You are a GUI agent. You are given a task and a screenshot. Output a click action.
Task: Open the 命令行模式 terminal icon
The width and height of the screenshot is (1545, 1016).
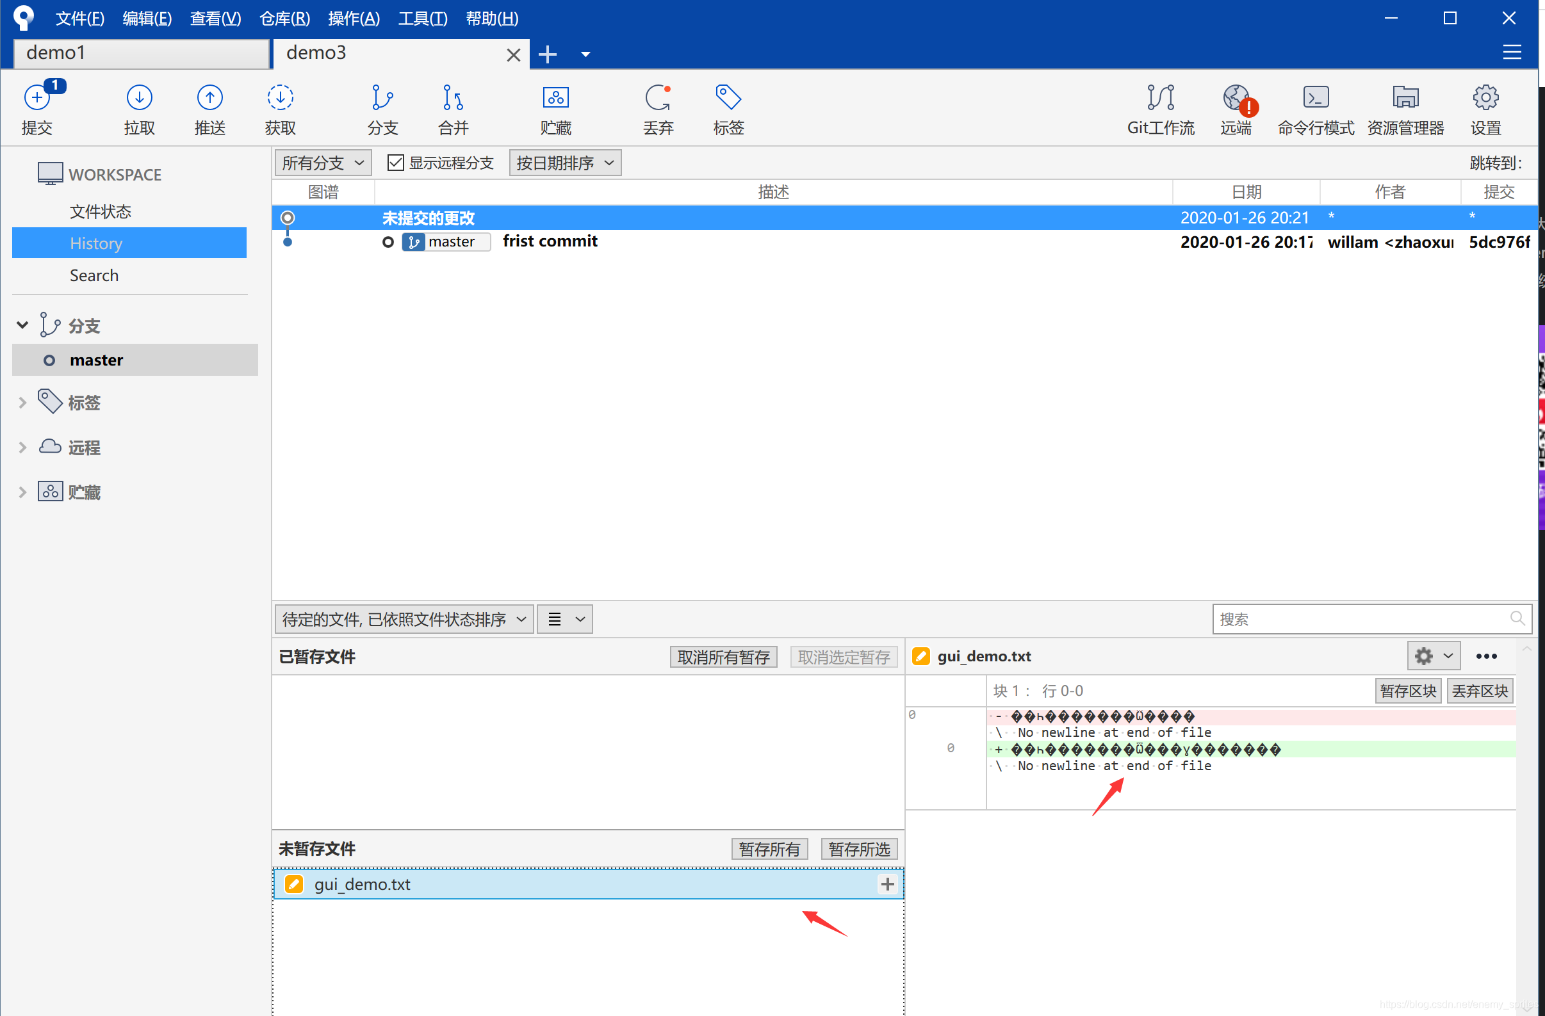1315,99
